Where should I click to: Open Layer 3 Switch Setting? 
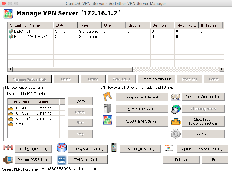88,149
